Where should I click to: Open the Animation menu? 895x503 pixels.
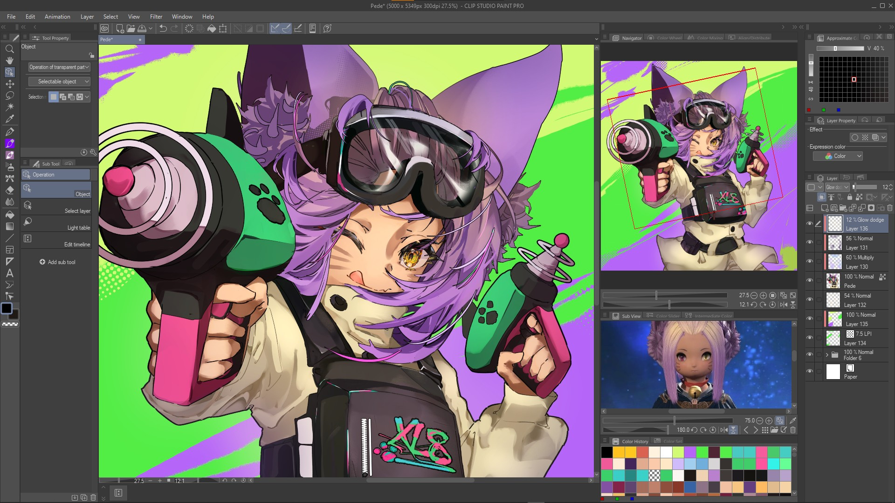(x=57, y=17)
